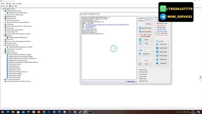Click the scan hardware monitor toolbar icon
The width and height of the screenshot is (202, 114).
pyautogui.click(x=16, y=6)
